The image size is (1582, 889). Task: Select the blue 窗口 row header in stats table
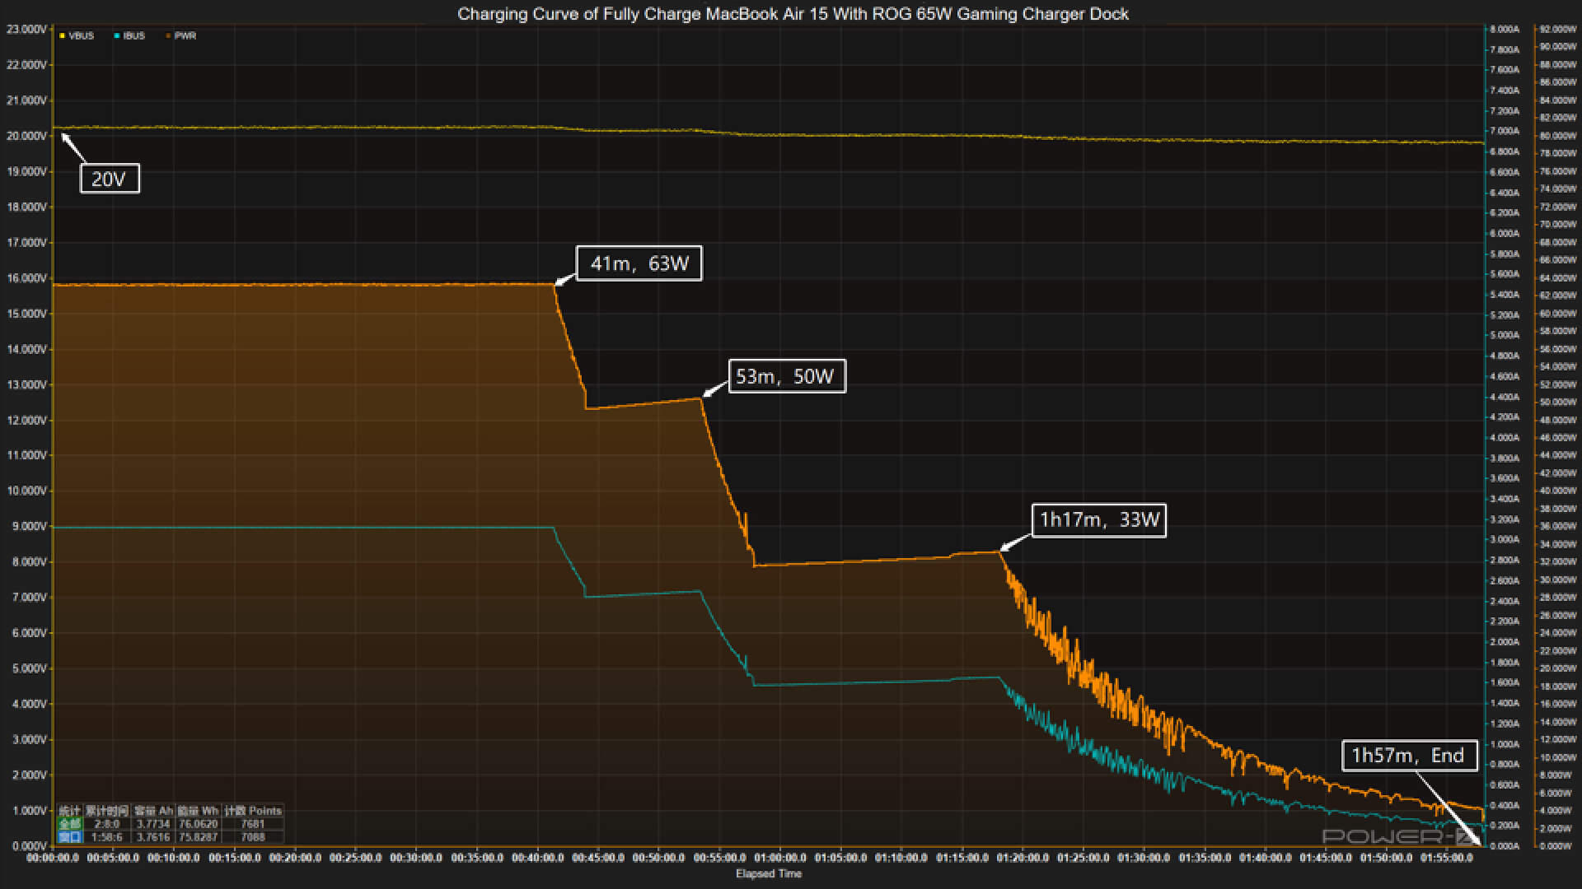pyautogui.click(x=70, y=837)
